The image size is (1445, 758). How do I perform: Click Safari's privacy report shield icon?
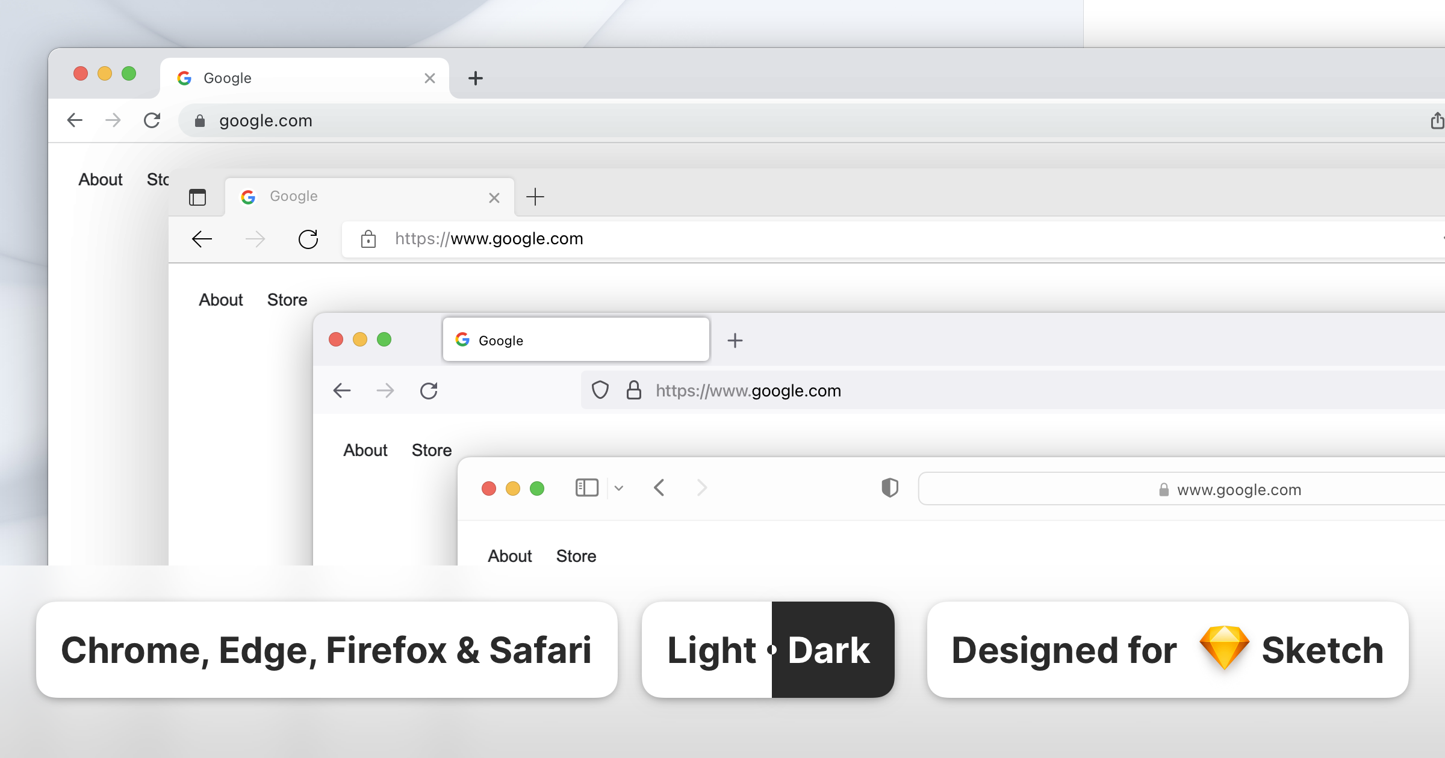tap(890, 487)
